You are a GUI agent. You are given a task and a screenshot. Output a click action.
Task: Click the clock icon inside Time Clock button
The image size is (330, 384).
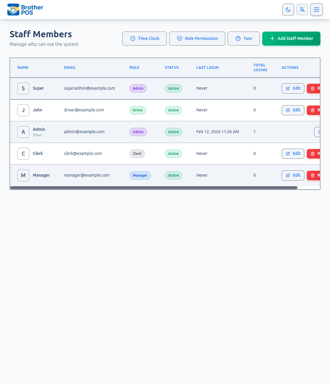tap(132, 38)
